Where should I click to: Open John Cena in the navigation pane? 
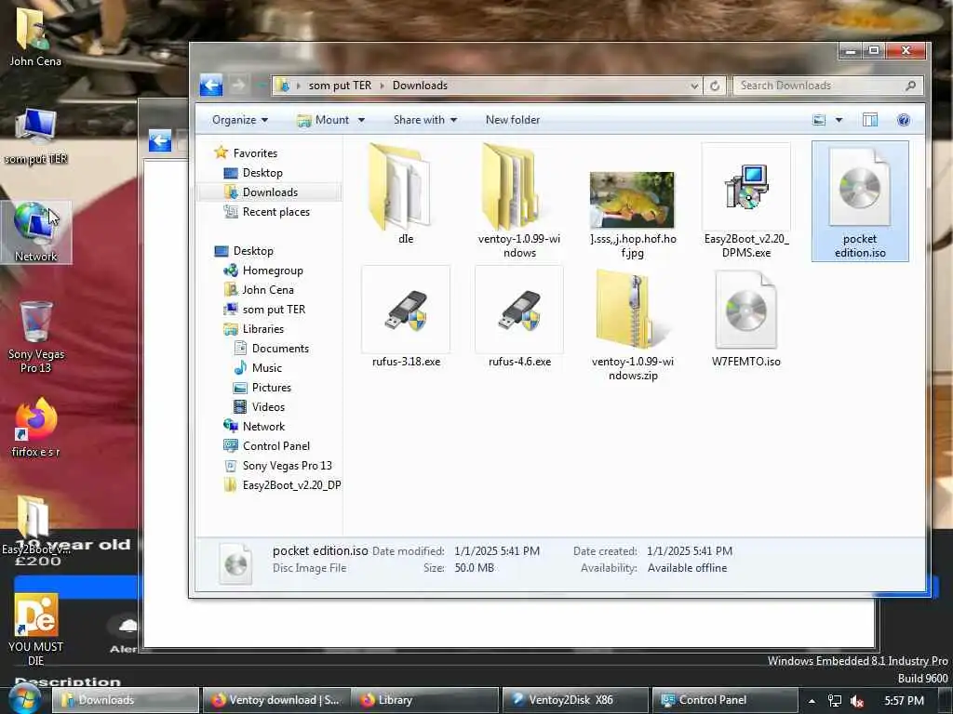259,290
